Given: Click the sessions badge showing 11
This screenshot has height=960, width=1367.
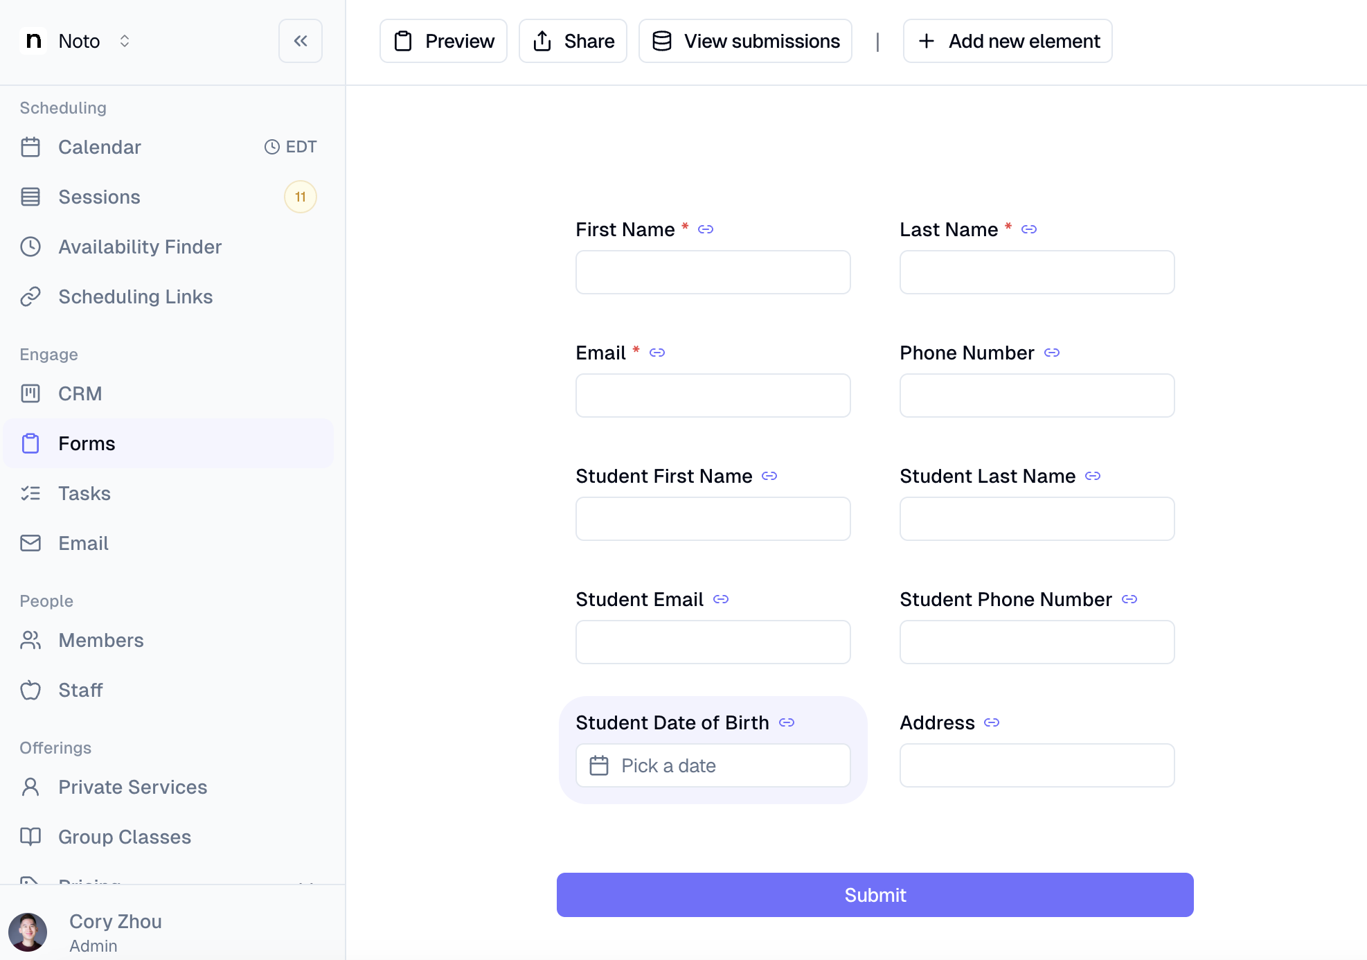Looking at the screenshot, I should pyautogui.click(x=301, y=197).
